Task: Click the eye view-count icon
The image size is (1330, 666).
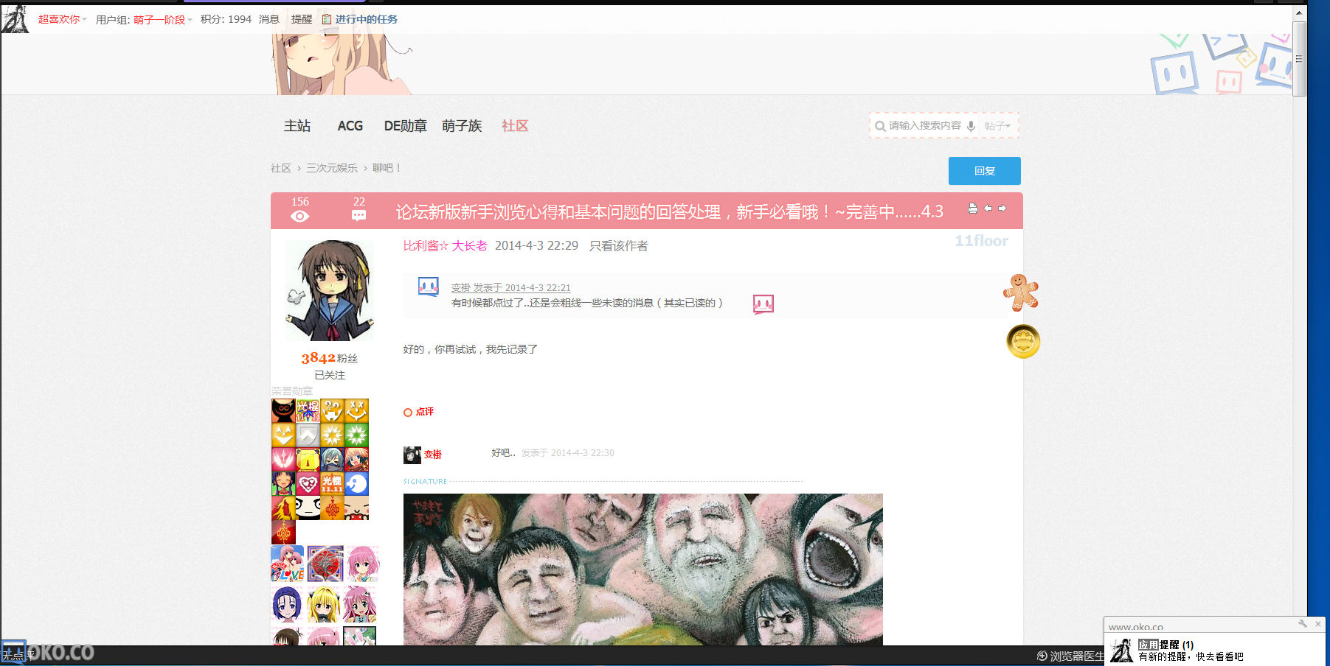Action: click(299, 216)
